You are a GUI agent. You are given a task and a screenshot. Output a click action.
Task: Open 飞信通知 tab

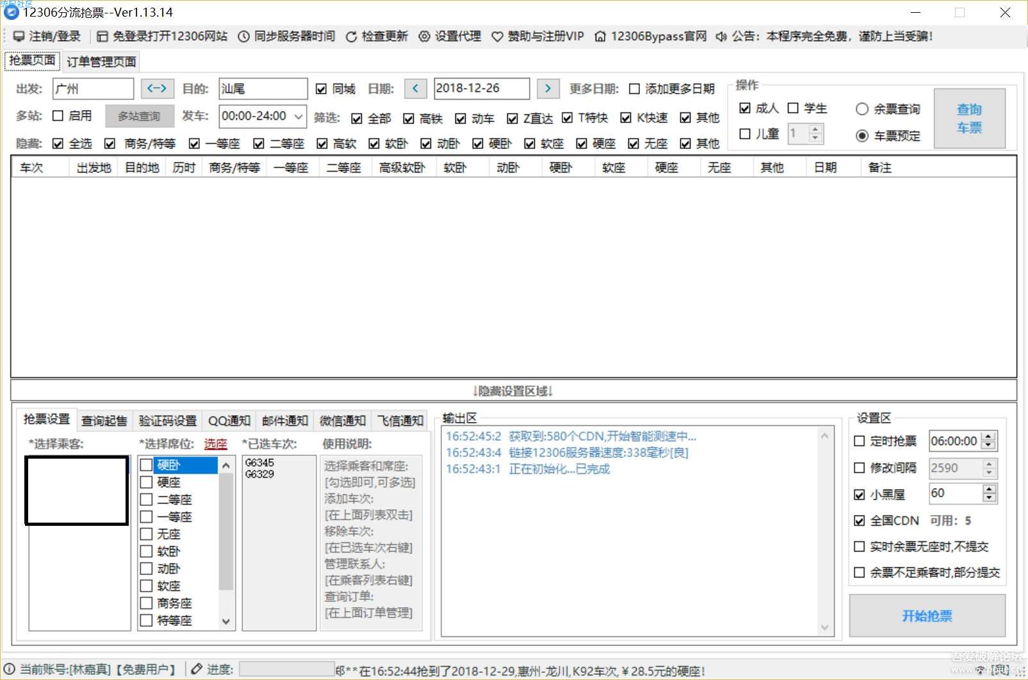tap(400, 421)
